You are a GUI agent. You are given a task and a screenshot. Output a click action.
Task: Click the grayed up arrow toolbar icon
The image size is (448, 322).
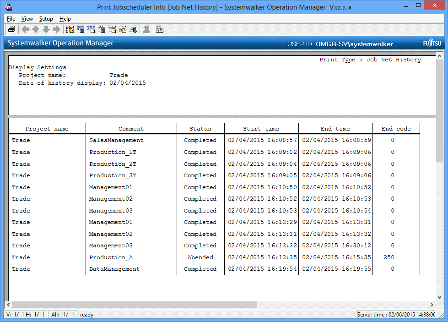[36, 30]
